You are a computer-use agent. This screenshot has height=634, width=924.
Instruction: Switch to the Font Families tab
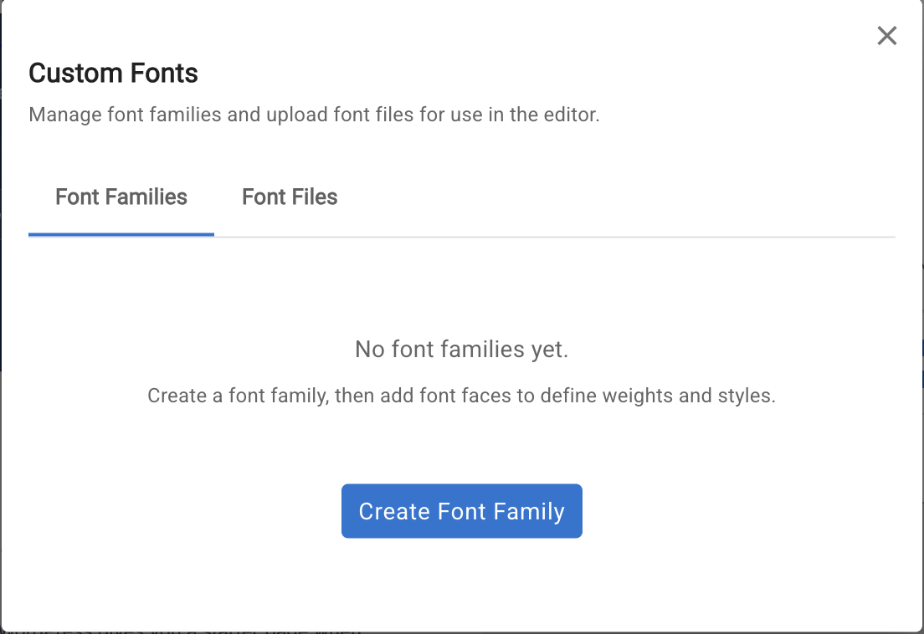coord(121,197)
